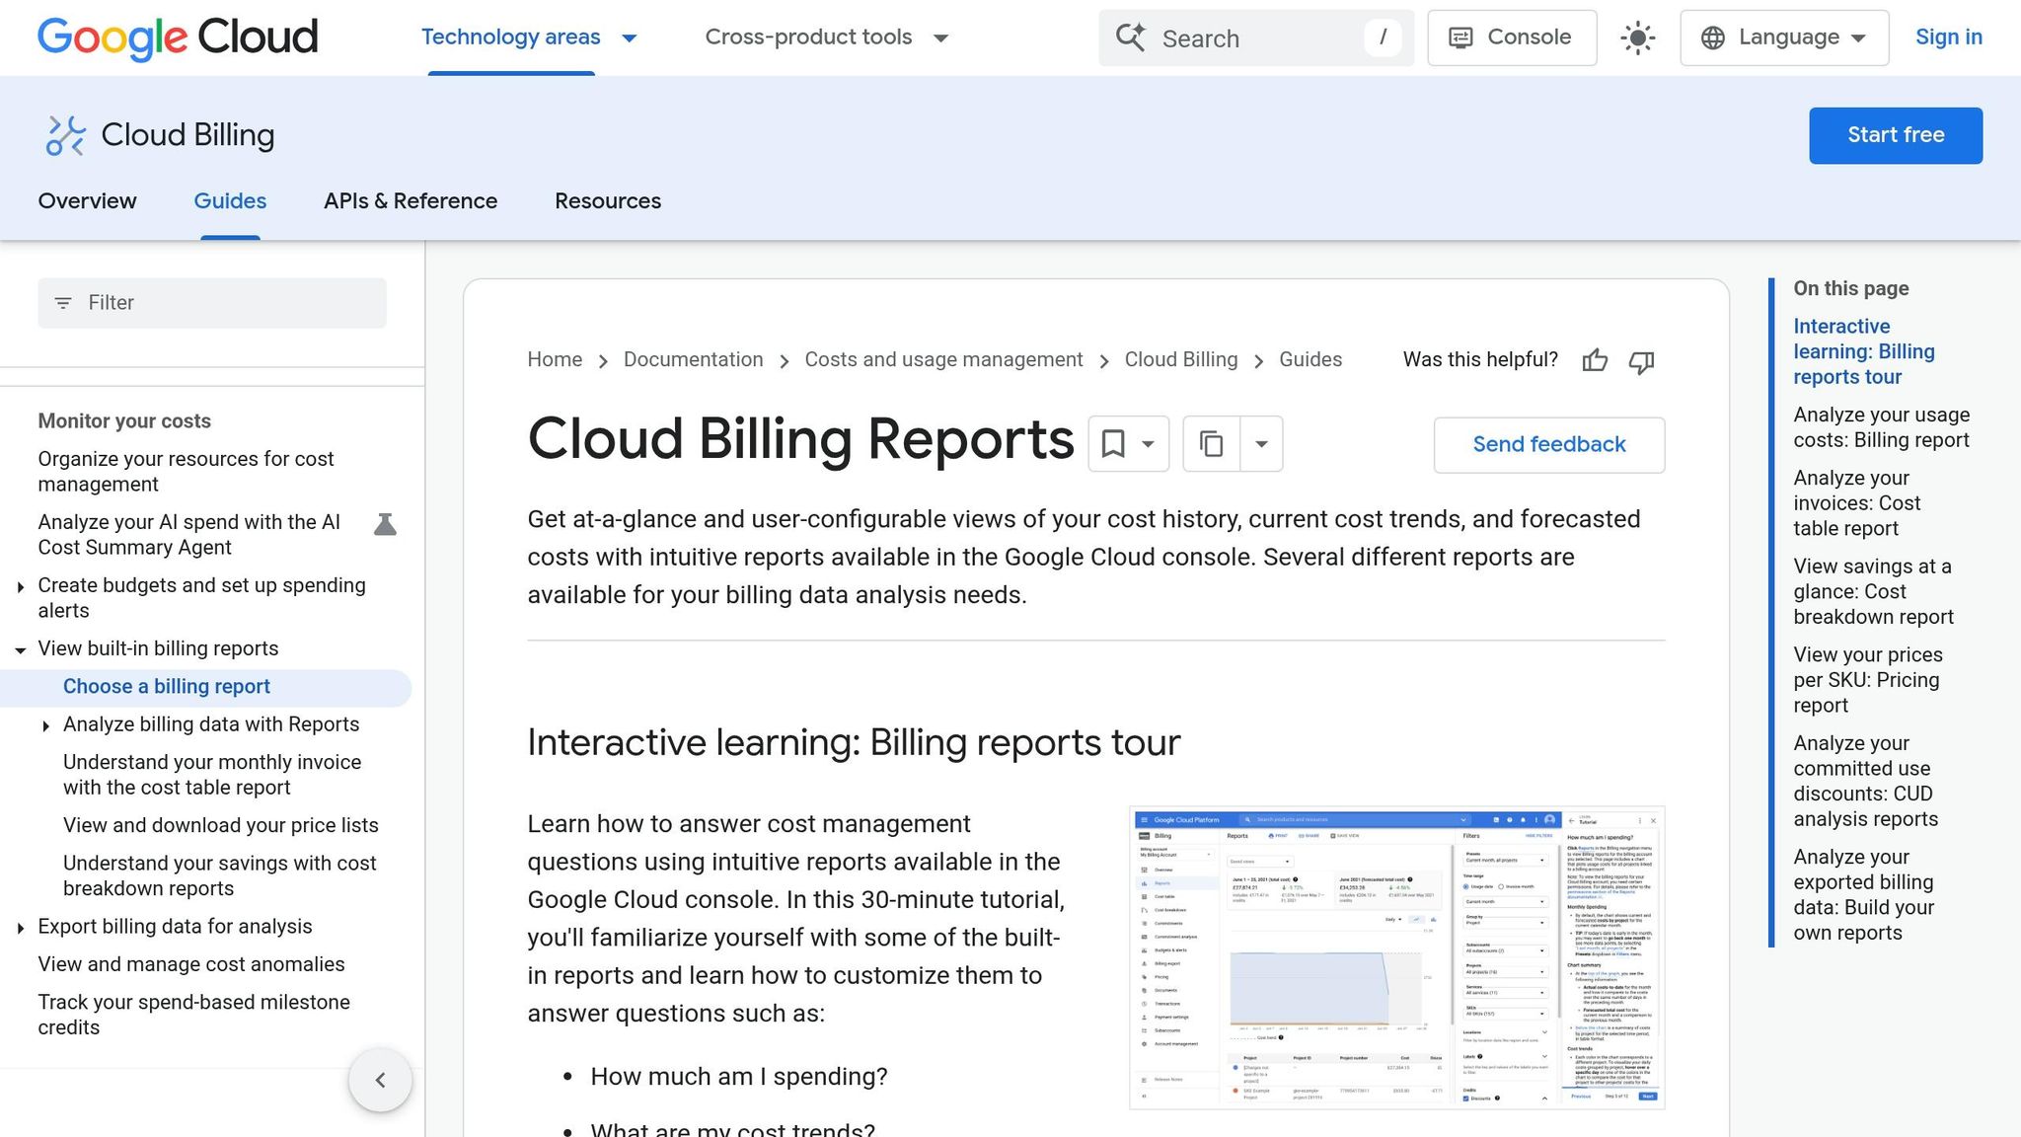Click the Start free button
Viewport: 2021px width, 1137px height.
(1896, 135)
